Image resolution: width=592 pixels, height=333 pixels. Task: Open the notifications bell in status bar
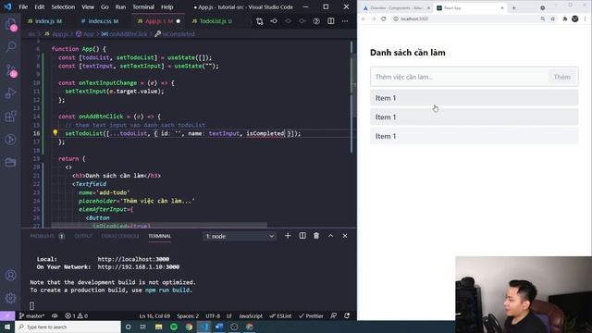point(347,315)
